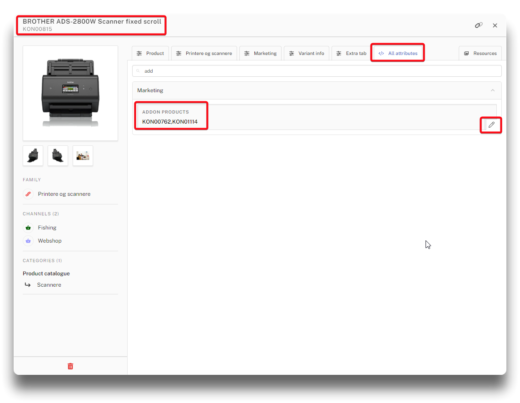The width and height of the screenshot is (520, 403).
Task: Click the Printere og scannere family icon
Action: point(28,194)
